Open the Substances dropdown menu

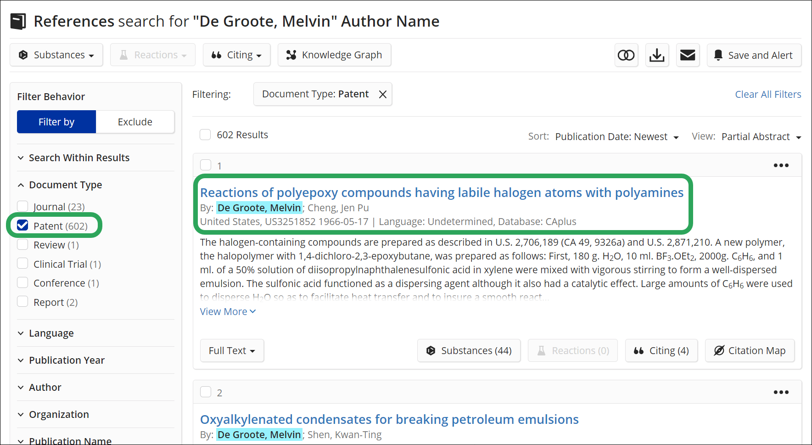pyautogui.click(x=56, y=55)
